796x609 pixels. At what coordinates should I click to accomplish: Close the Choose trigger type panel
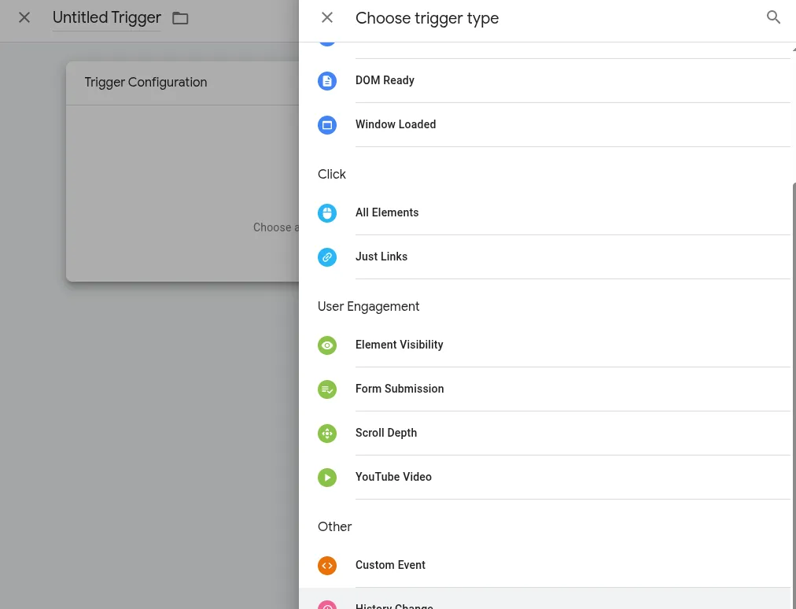[327, 18]
